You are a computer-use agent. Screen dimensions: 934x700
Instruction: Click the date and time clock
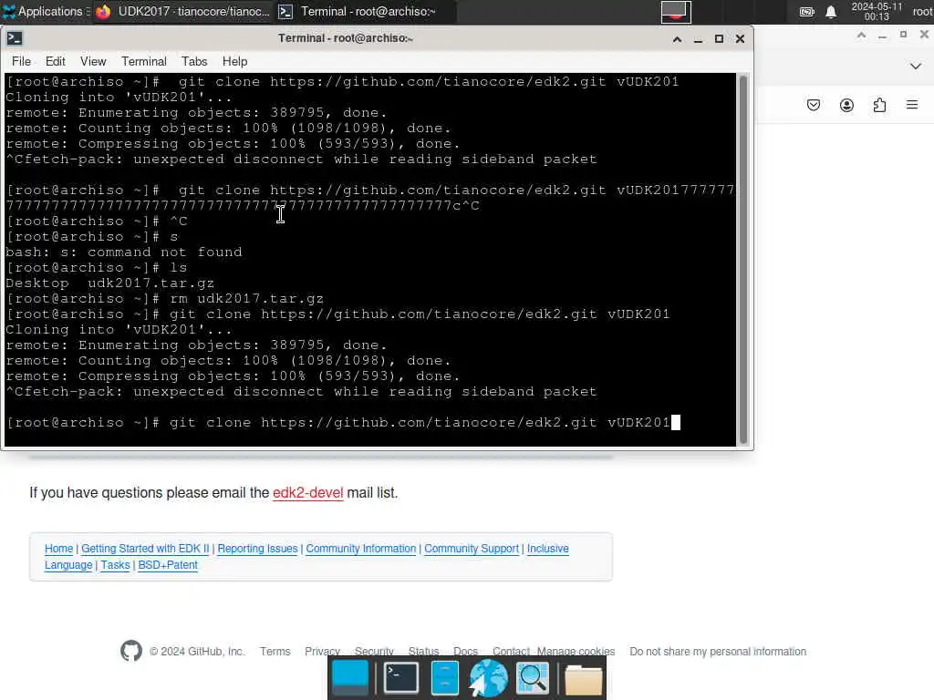877,11
